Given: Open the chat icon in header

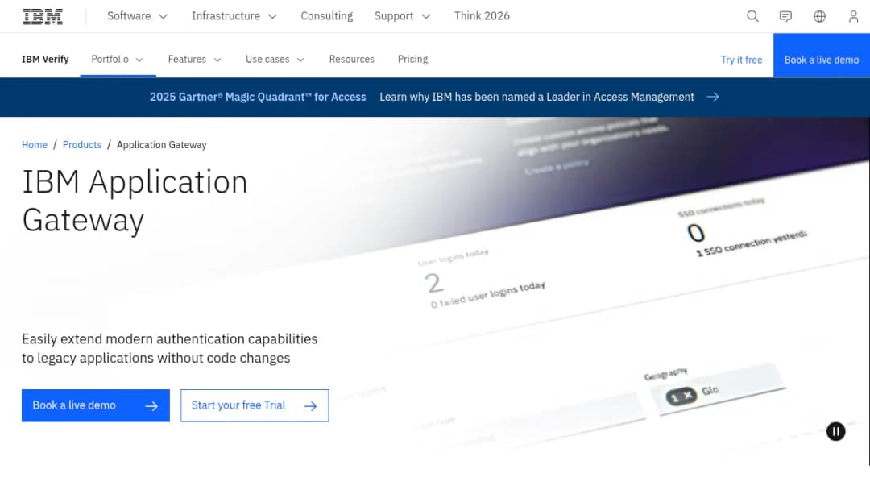Looking at the screenshot, I should [x=785, y=16].
